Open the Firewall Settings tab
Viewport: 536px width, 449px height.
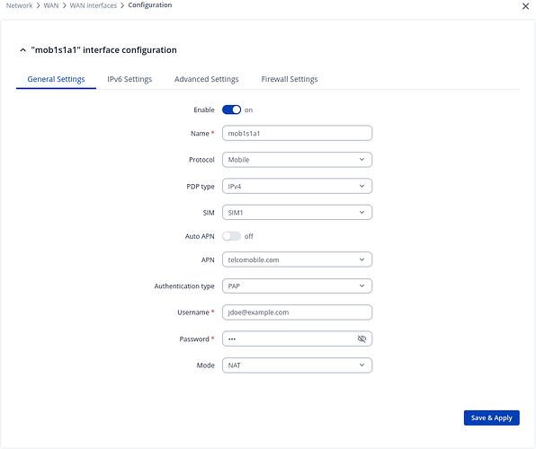290,79
